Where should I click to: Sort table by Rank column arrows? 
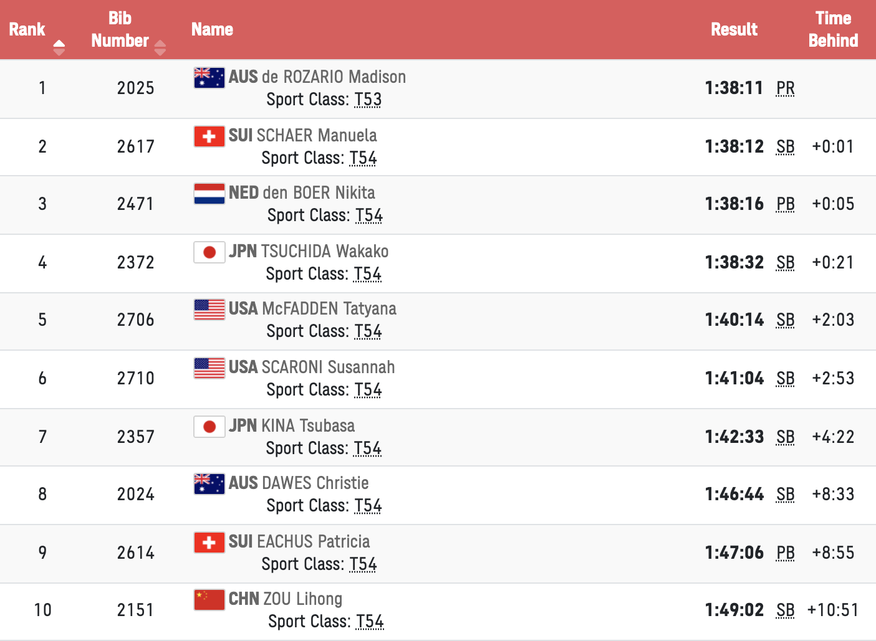pos(59,47)
